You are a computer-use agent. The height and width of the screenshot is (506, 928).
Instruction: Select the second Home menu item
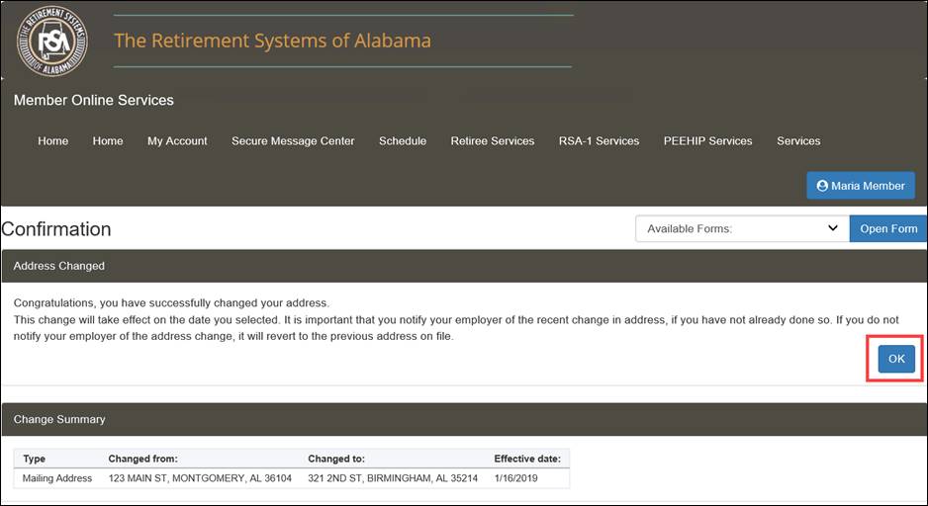pos(108,141)
